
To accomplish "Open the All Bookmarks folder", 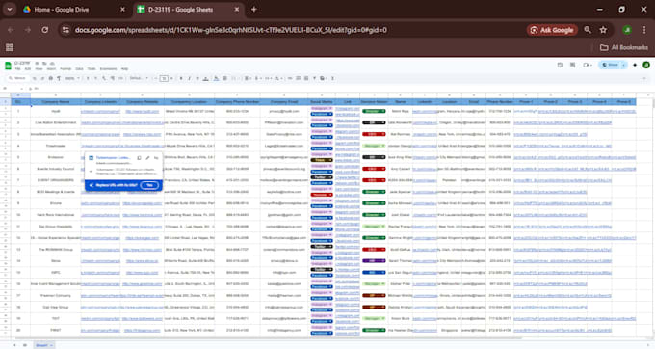I will click(x=624, y=47).
